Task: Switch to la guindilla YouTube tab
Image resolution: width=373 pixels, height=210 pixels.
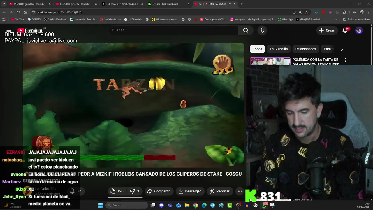Action: tap(30, 4)
